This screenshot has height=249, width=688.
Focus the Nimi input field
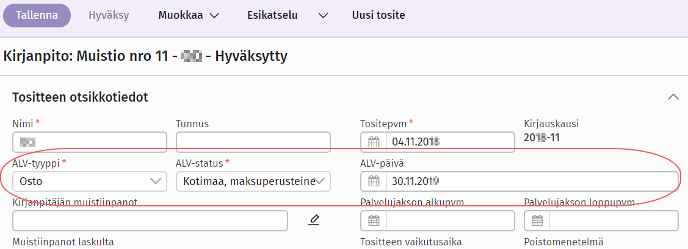click(90, 142)
